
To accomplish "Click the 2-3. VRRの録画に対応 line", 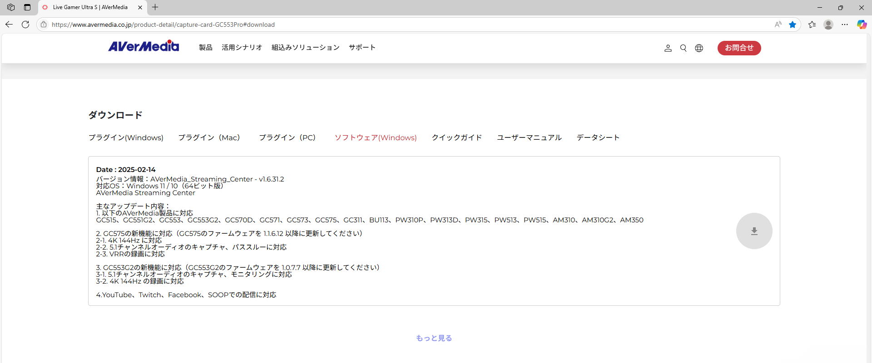I will click(x=130, y=254).
